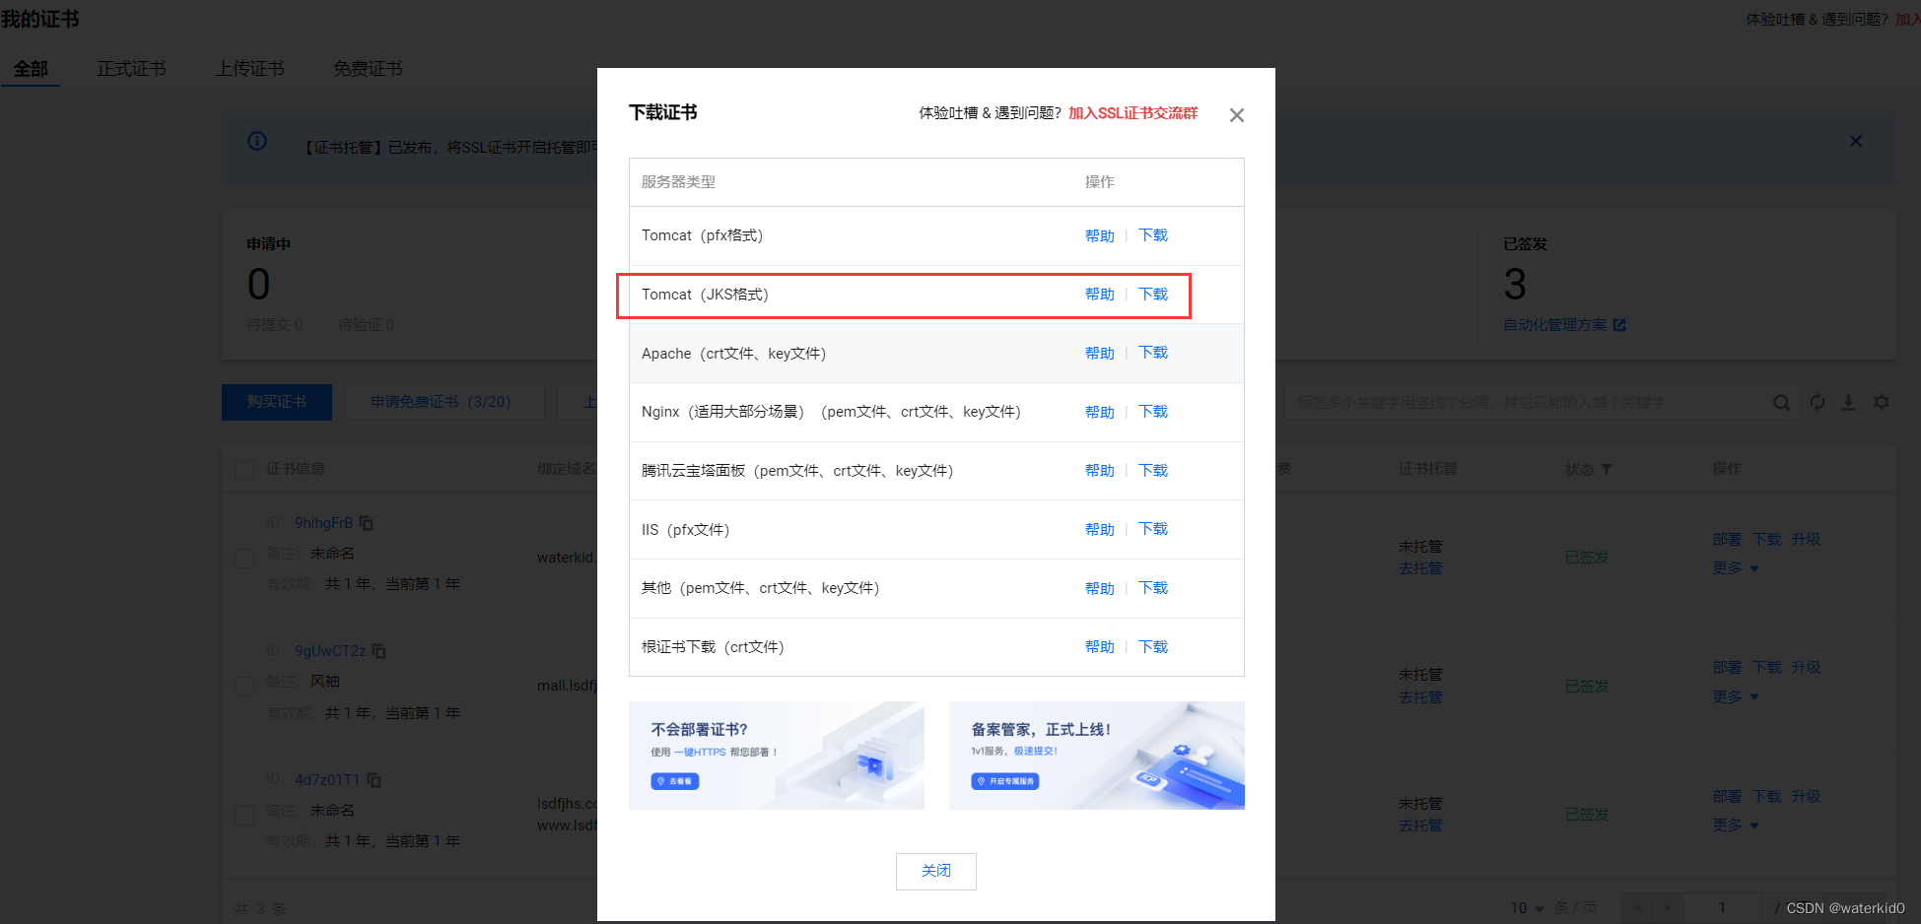Click the 去看看 button in deploy banner

(x=675, y=781)
